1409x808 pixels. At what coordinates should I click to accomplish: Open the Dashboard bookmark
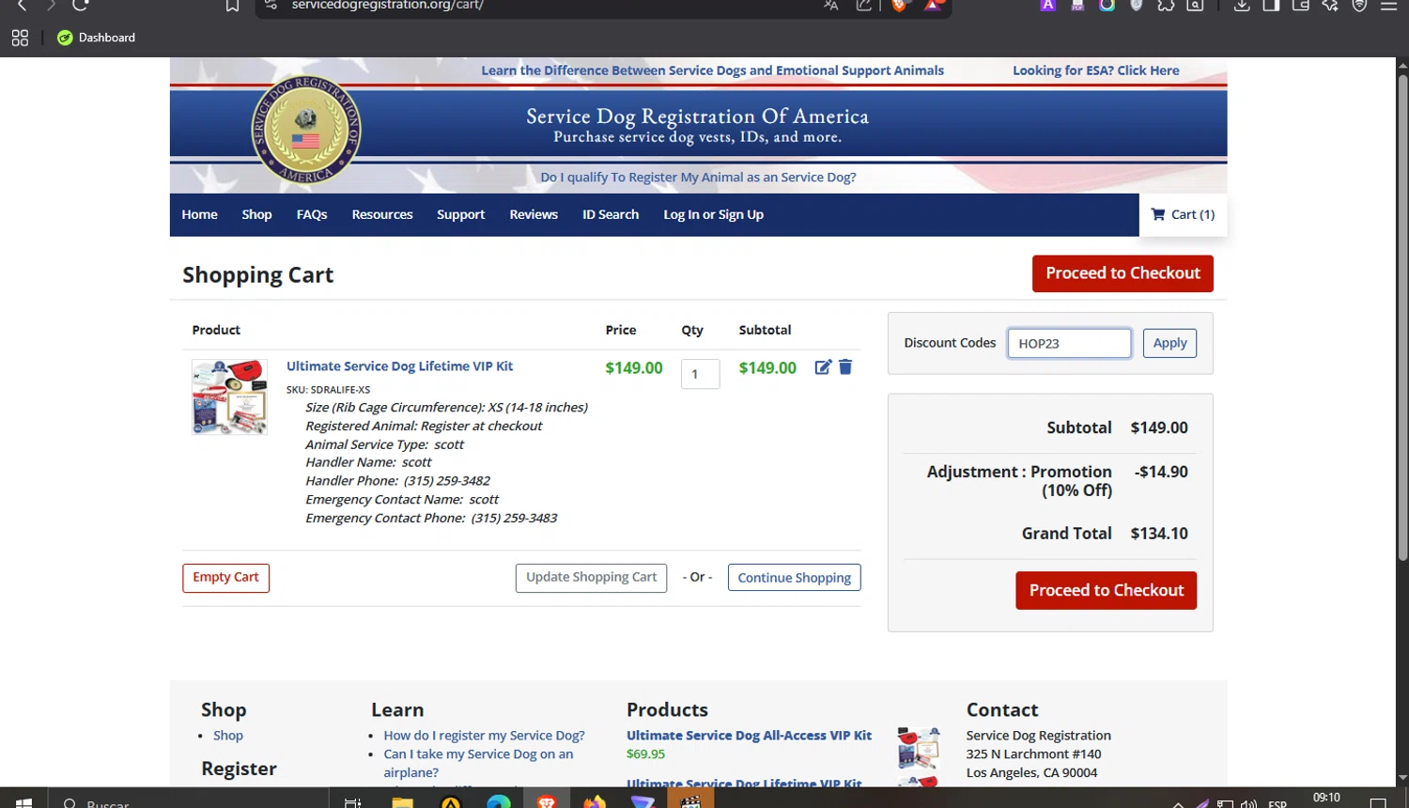[96, 38]
